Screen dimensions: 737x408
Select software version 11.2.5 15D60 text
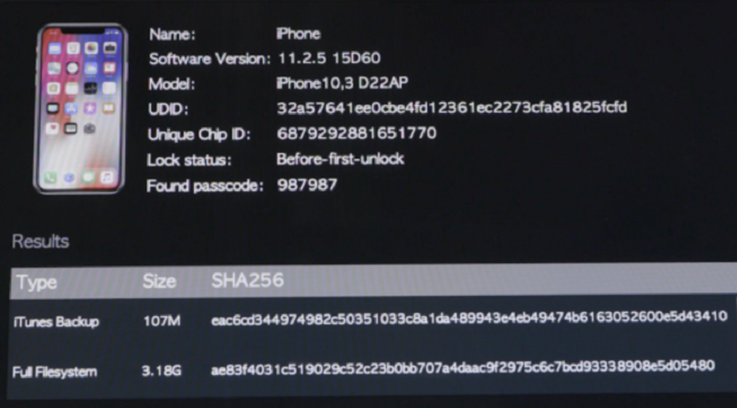[x=329, y=58]
